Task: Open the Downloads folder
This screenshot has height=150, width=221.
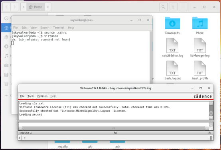Action: (x=172, y=26)
